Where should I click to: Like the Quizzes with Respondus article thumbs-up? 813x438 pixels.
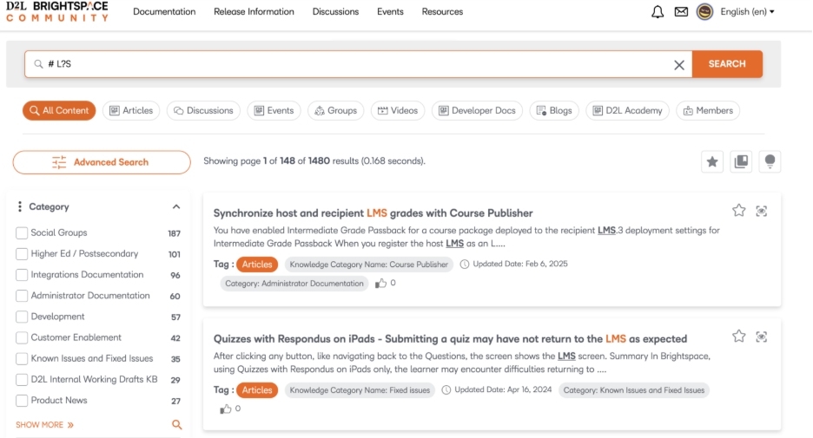coord(226,409)
